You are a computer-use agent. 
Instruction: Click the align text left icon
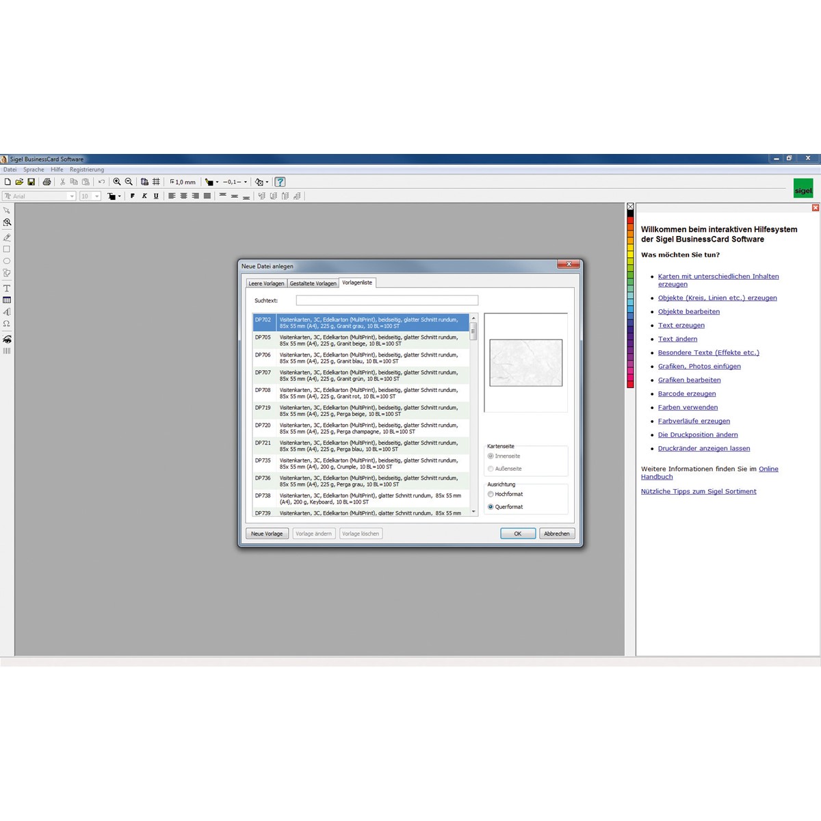coord(172,196)
